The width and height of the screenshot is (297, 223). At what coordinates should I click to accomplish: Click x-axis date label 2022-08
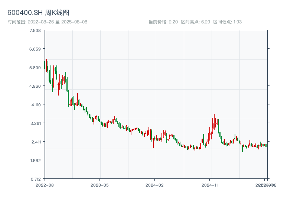45,185
